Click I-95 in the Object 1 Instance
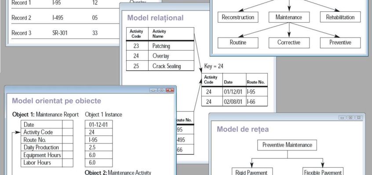Image resolution: width=372 pixels, height=175 pixels. [x=98, y=140]
